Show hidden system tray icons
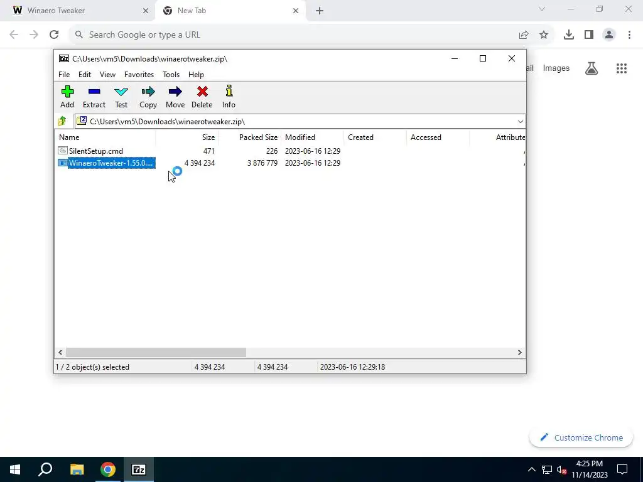 531,469
